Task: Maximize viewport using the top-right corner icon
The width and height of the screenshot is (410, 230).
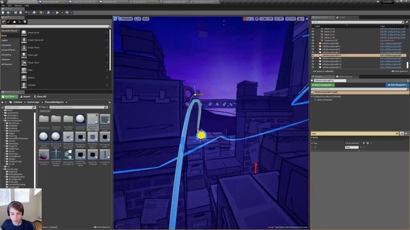Action: [x=307, y=19]
